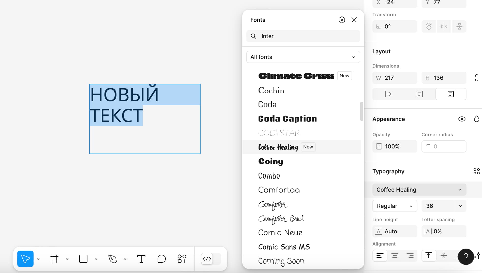The width and height of the screenshot is (482, 273).
Task: Open the All fonts filter dropdown
Action: point(303,57)
